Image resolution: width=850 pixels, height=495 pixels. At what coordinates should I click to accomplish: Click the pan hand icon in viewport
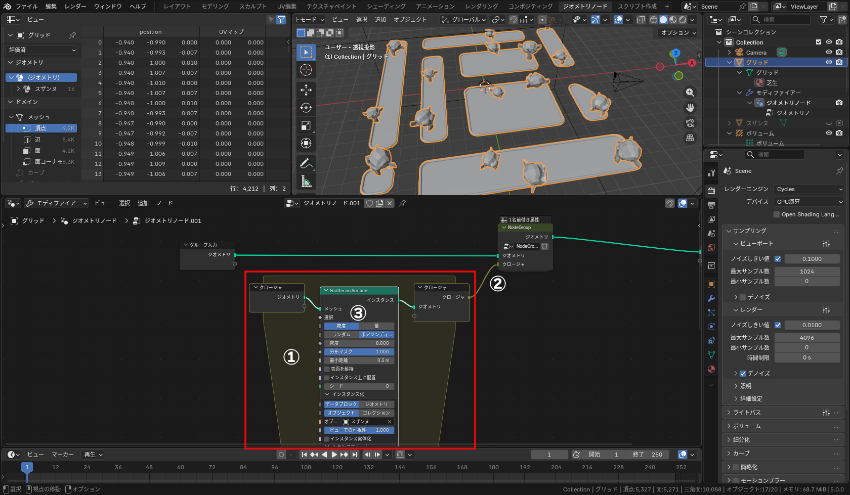690,108
